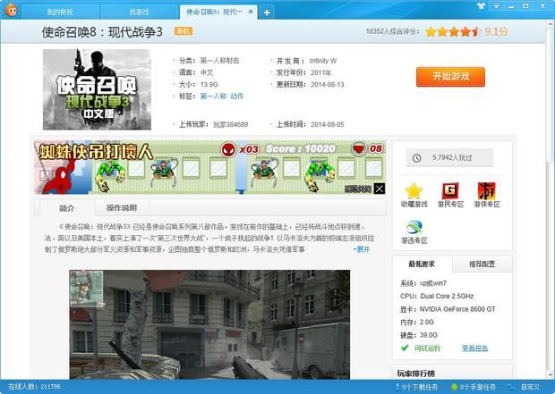
Task: Click the developer value Infinity W
Action: 323,61
